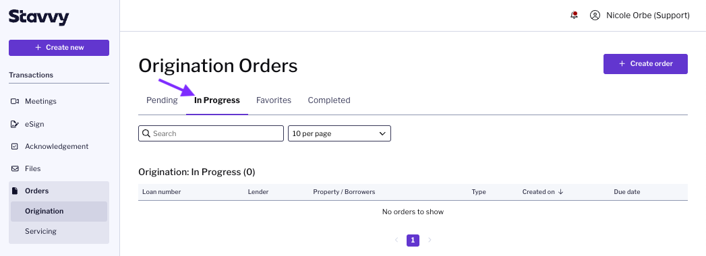Sort by Created on column arrow

pyautogui.click(x=560, y=191)
